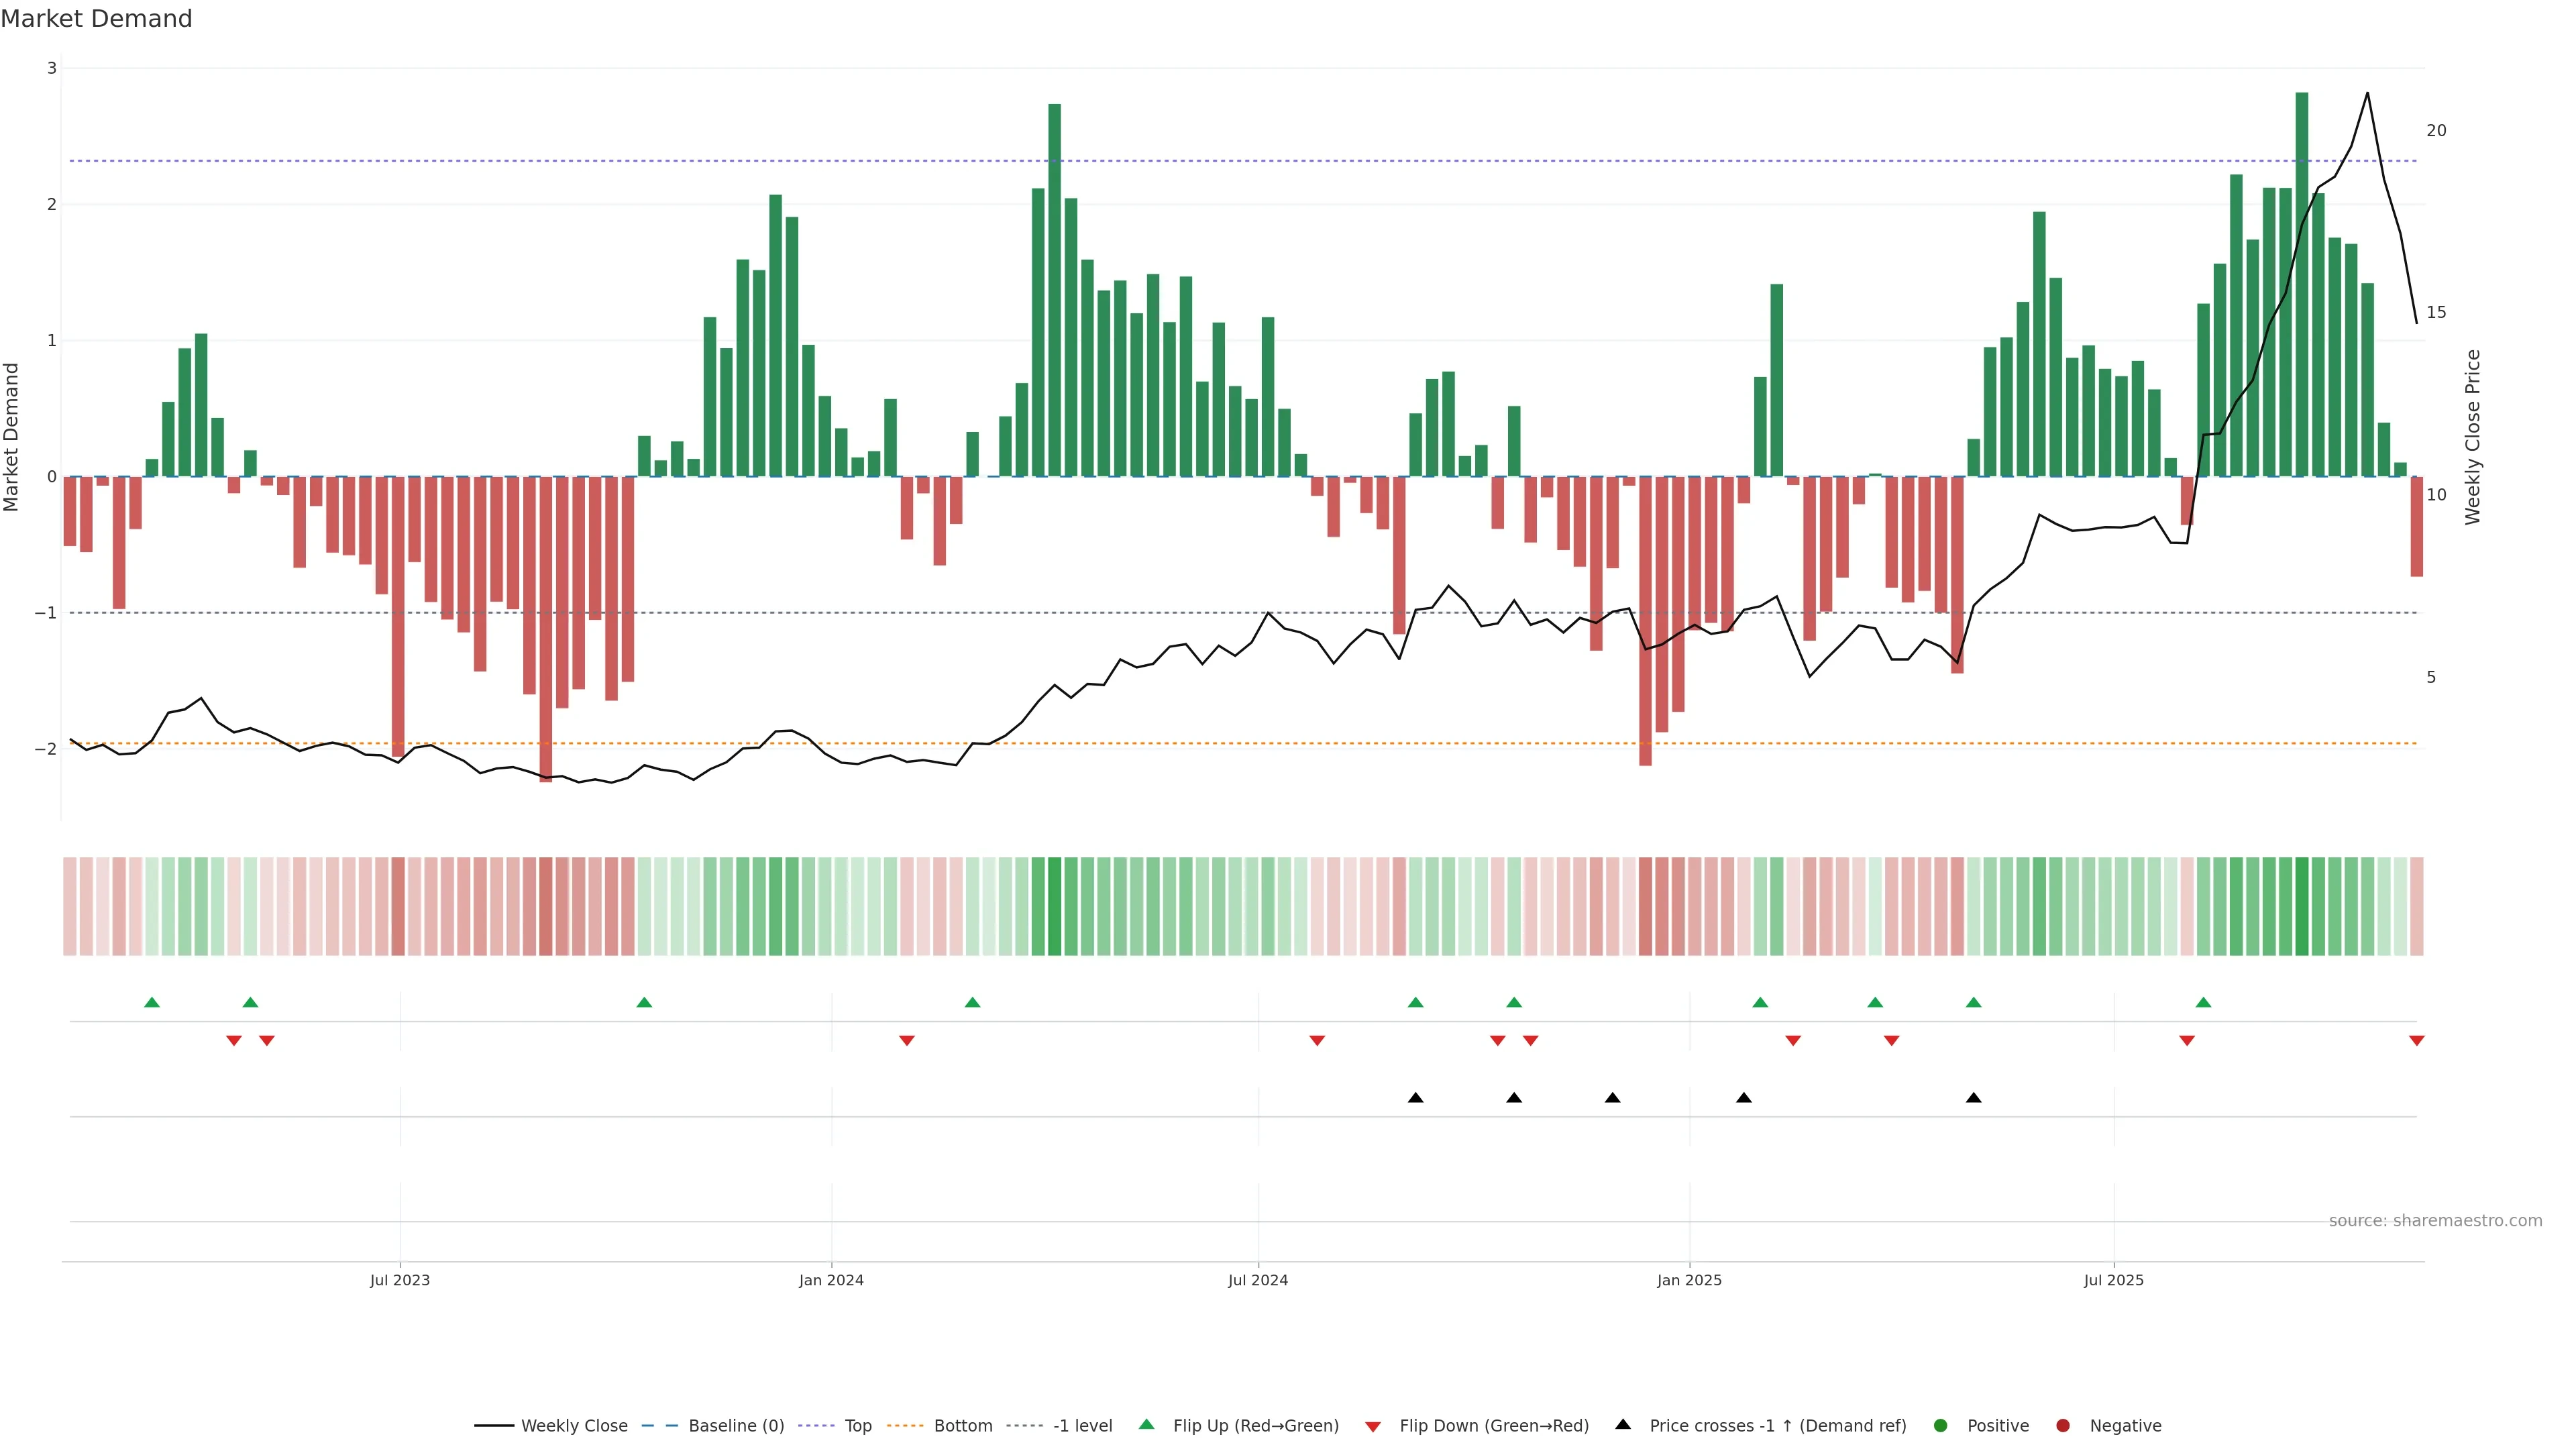Hide the Top dotted line series
The width and height of the screenshot is (2576, 1449).
pos(857,1426)
